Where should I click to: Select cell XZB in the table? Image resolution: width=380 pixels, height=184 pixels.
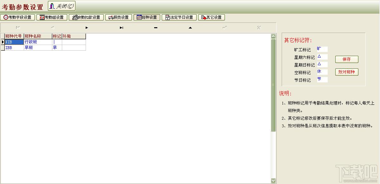(x=14, y=42)
